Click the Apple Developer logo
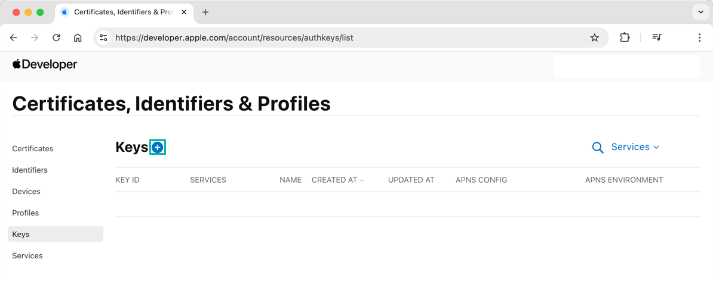713x281 pixels. point(45,65)
